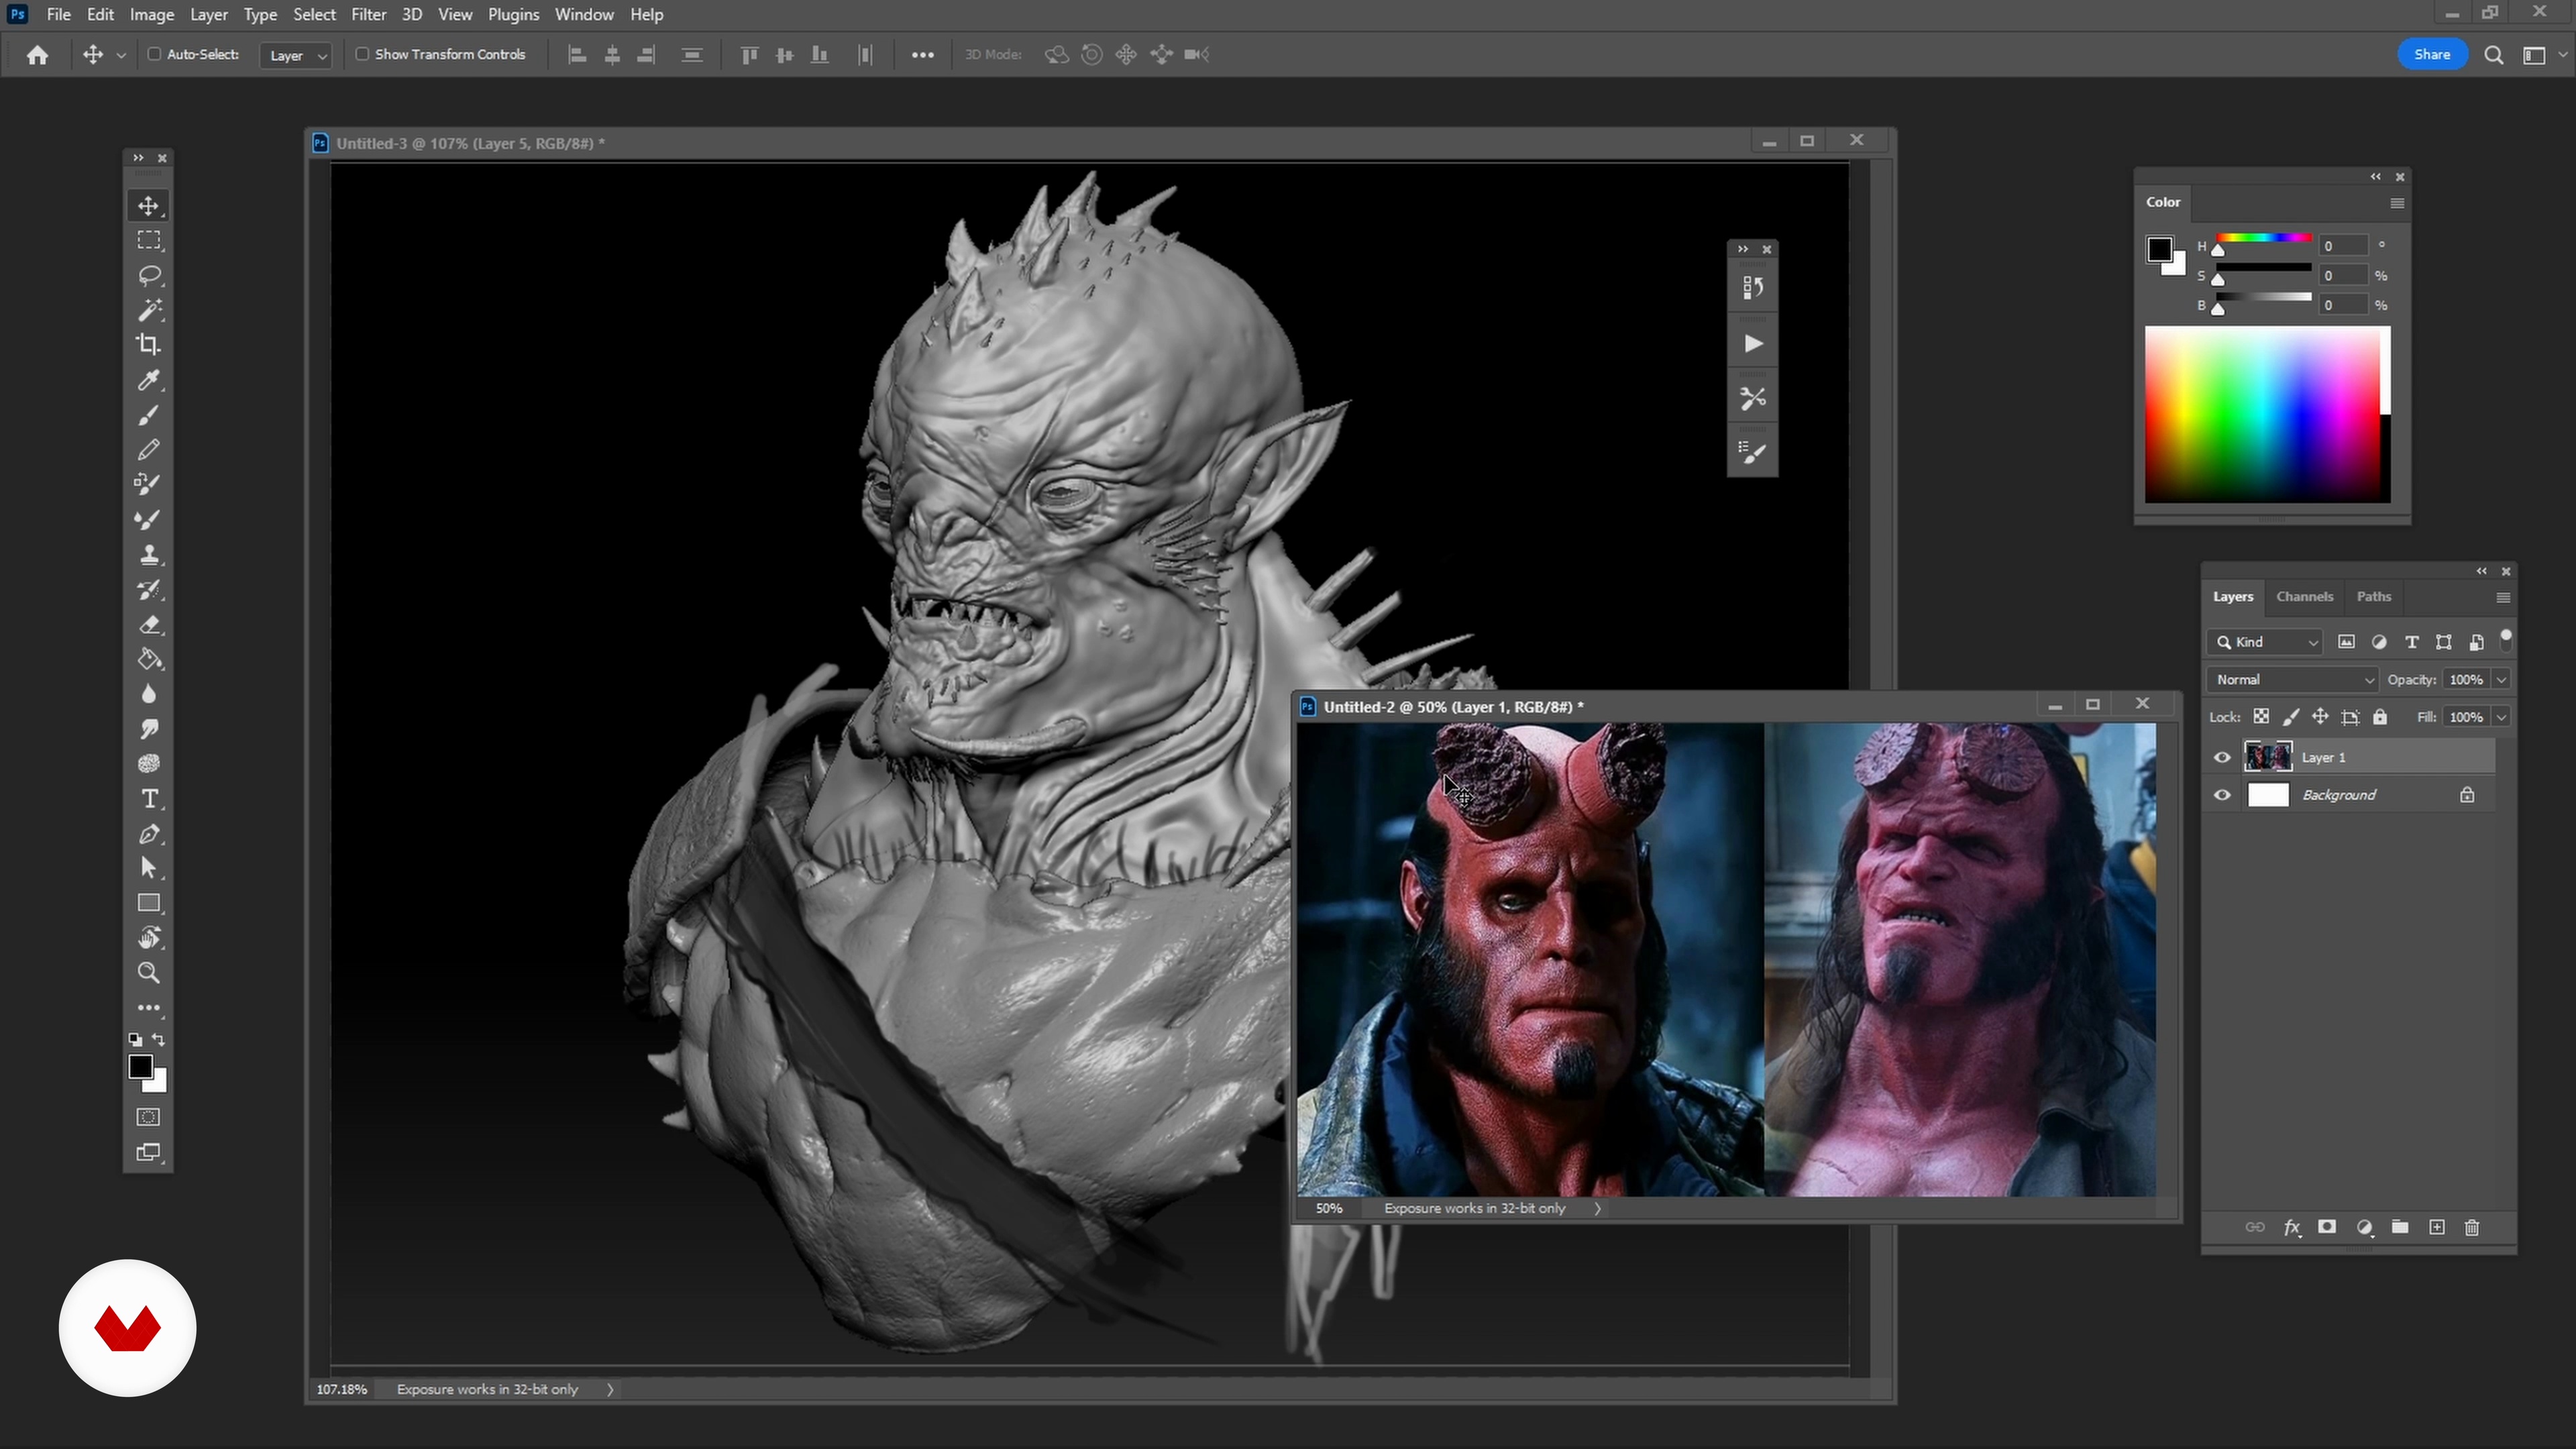Hide Layer 1 using its eye icon

(x=2222, y=757)
